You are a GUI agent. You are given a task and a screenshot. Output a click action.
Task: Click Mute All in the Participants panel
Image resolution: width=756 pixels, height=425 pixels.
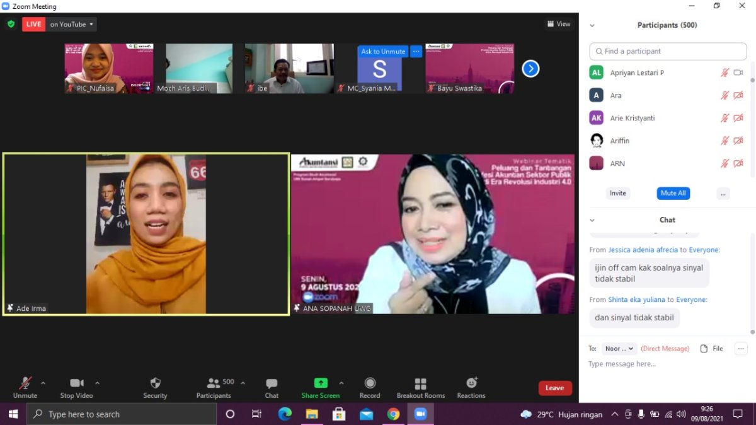pyautogui.click(x=673, y=193)
